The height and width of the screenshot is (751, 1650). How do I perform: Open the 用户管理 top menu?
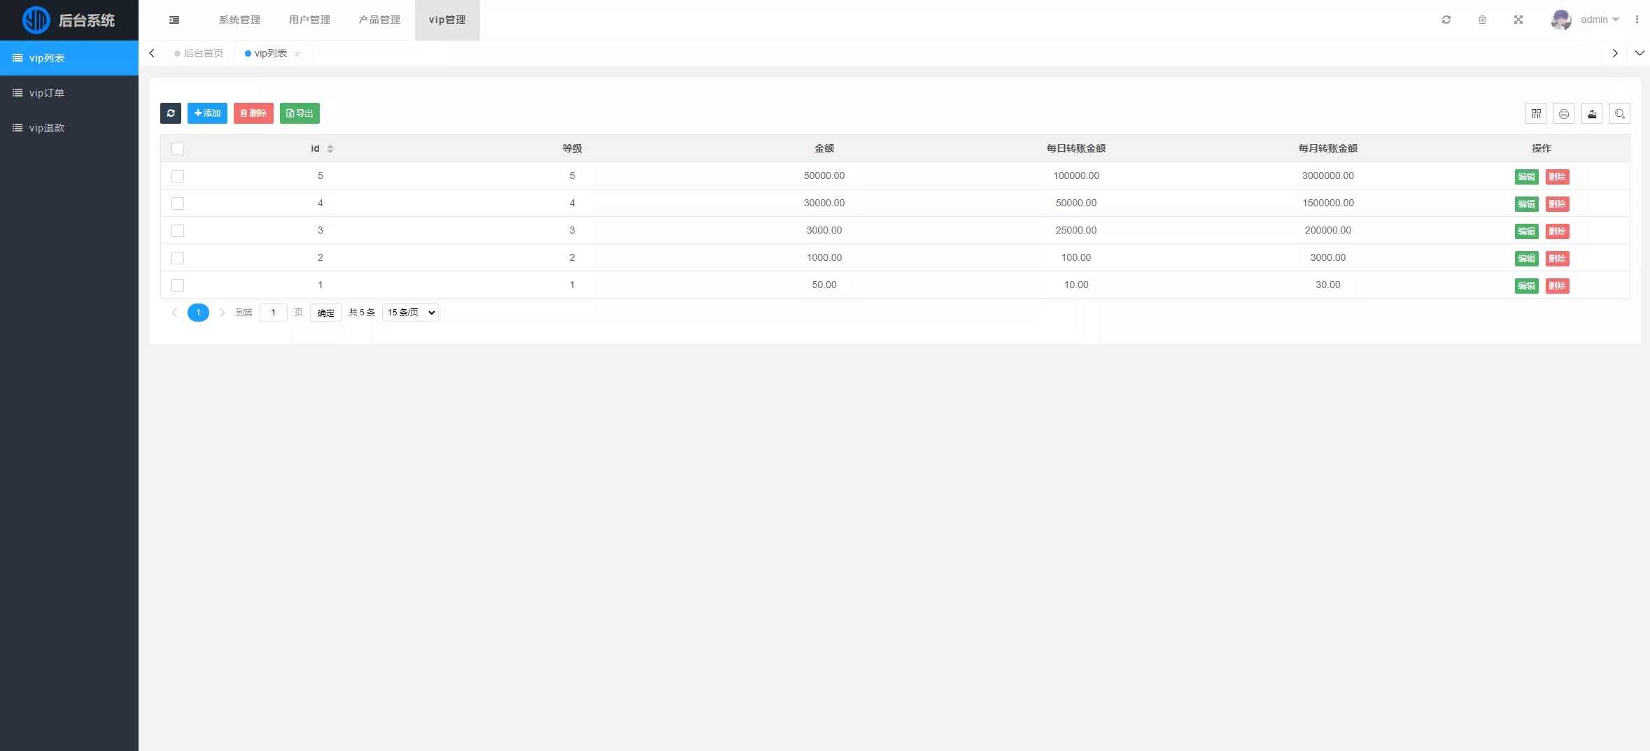tap(309, 20)
